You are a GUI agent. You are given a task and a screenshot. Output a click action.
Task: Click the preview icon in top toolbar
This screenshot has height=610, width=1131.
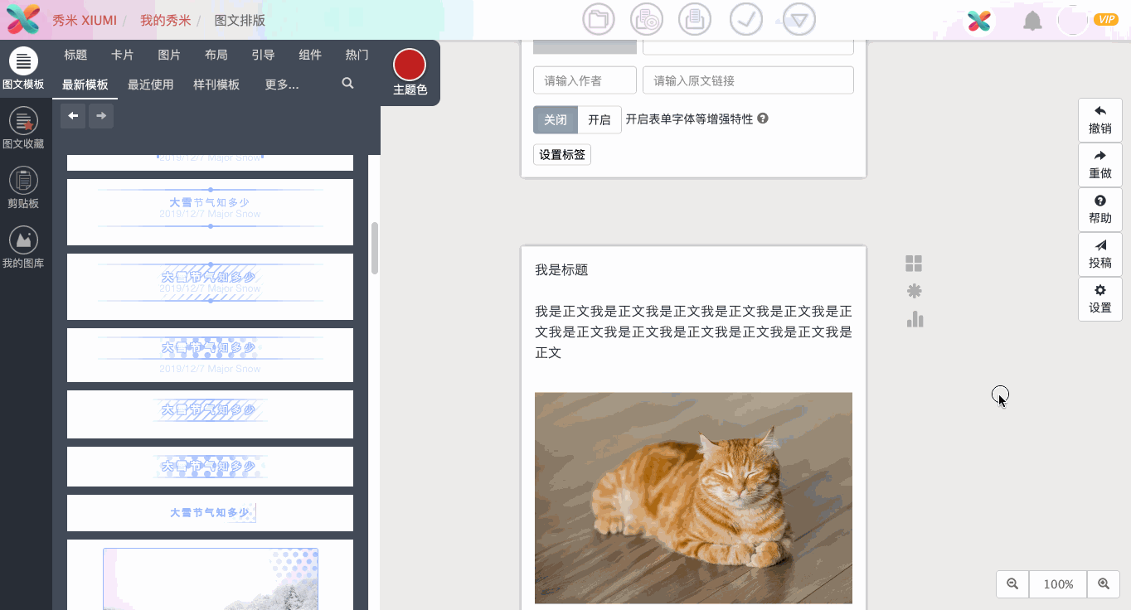[647, 19]
